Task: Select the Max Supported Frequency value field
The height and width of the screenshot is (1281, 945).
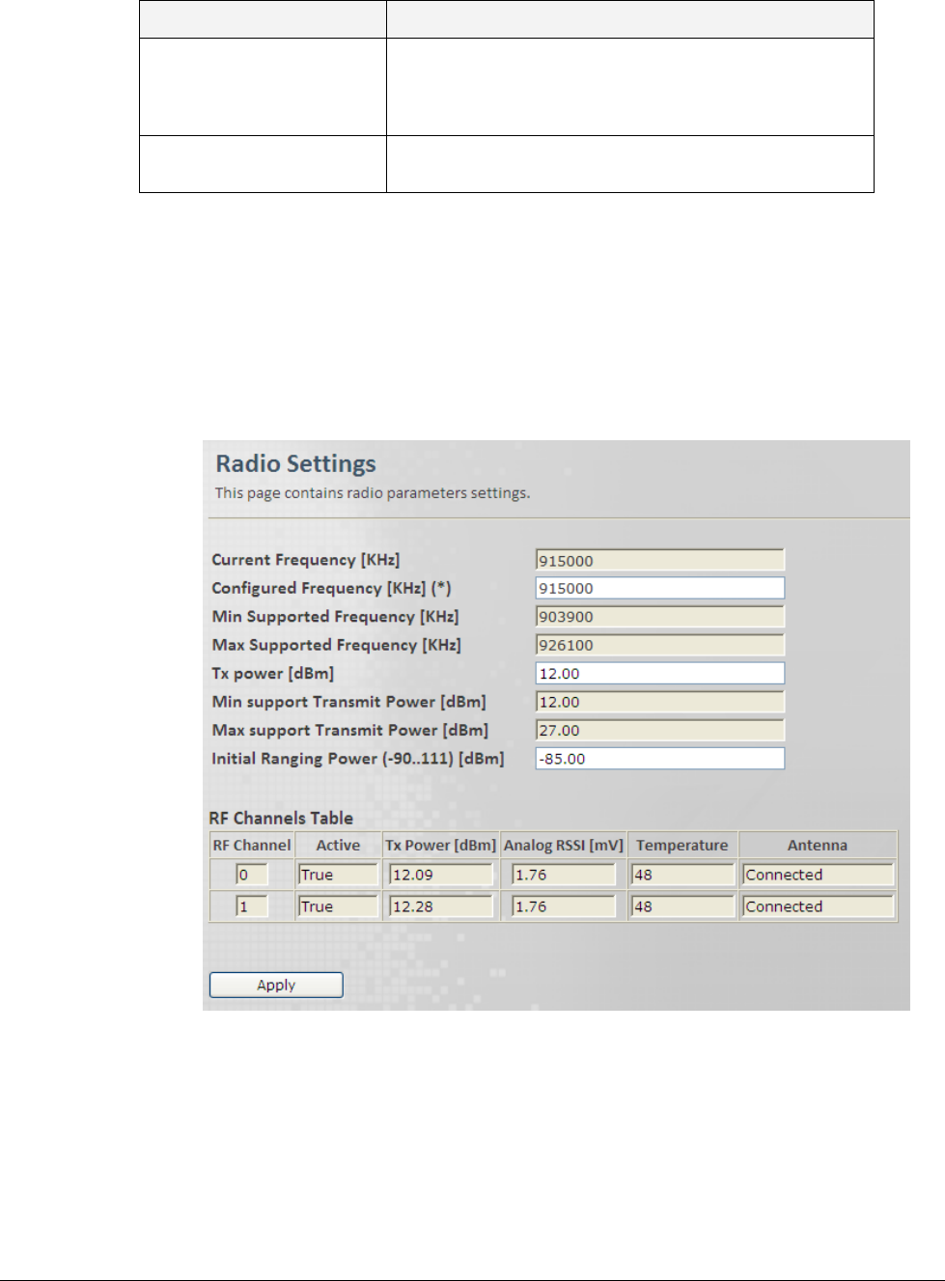Action: (660, 645)
